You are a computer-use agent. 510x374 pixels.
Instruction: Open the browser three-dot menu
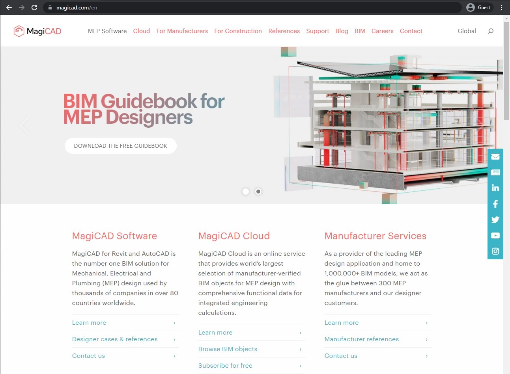[502, 7]
